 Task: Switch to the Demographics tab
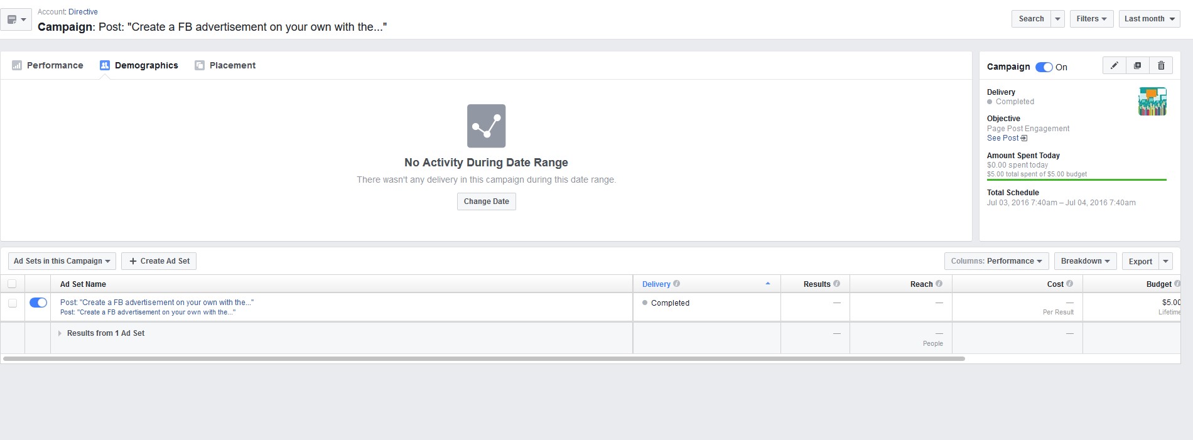pyautogui.click(x=139, y=65)
